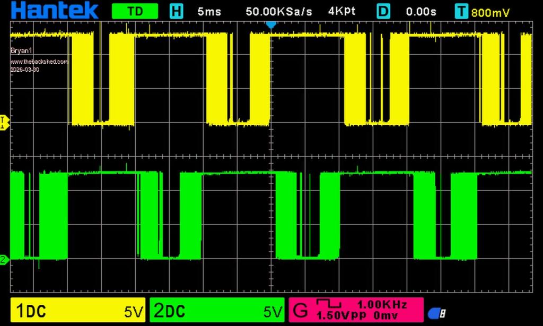Viewport: 543px width, 326px height.
Task: Select the green channel 2 ground marker
Action: [x=4, y=260]
